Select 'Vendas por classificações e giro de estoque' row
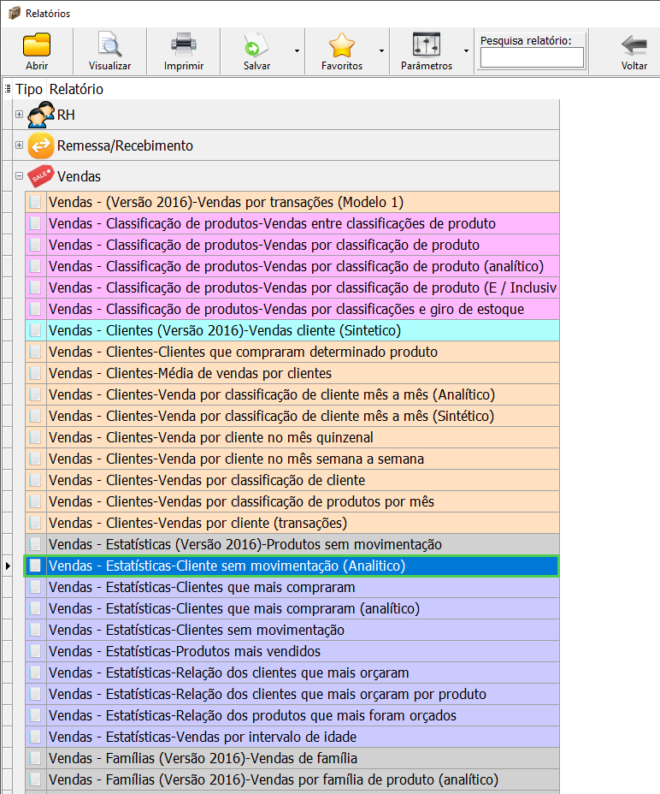This screenshot has width=660, height=794. (x=292, y=309)
